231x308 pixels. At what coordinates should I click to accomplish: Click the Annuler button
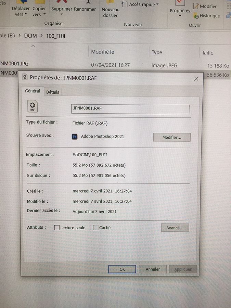coord(153,269)
